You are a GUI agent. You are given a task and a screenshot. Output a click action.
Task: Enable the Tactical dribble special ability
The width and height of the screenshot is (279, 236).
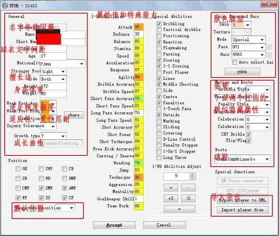pos(159,30)
